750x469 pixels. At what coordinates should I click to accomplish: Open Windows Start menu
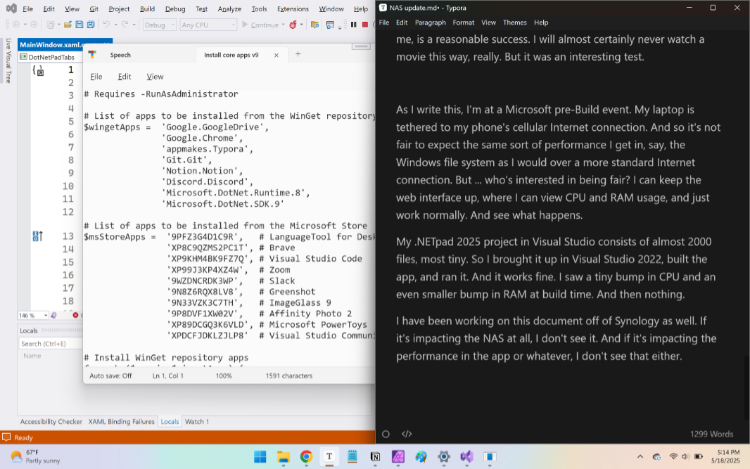click(x=260, y=456)
